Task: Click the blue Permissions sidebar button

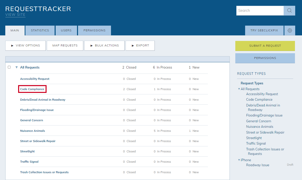Action: point(265,58)
